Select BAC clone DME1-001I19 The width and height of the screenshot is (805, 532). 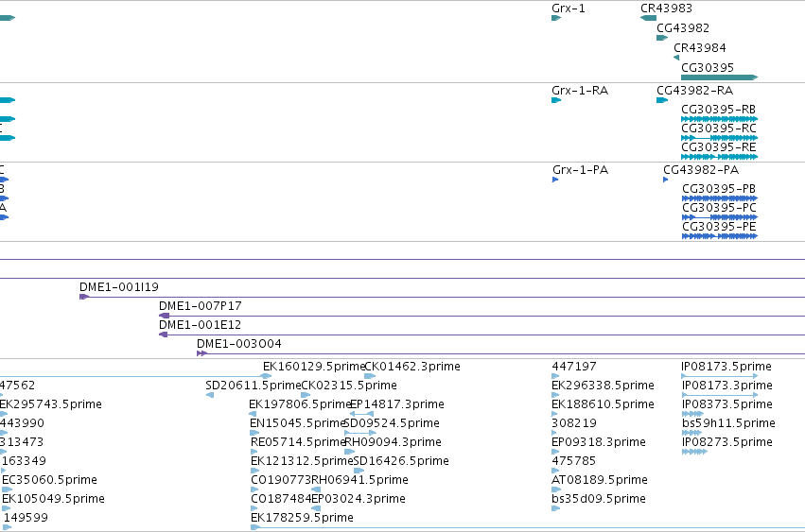(442, 297)
